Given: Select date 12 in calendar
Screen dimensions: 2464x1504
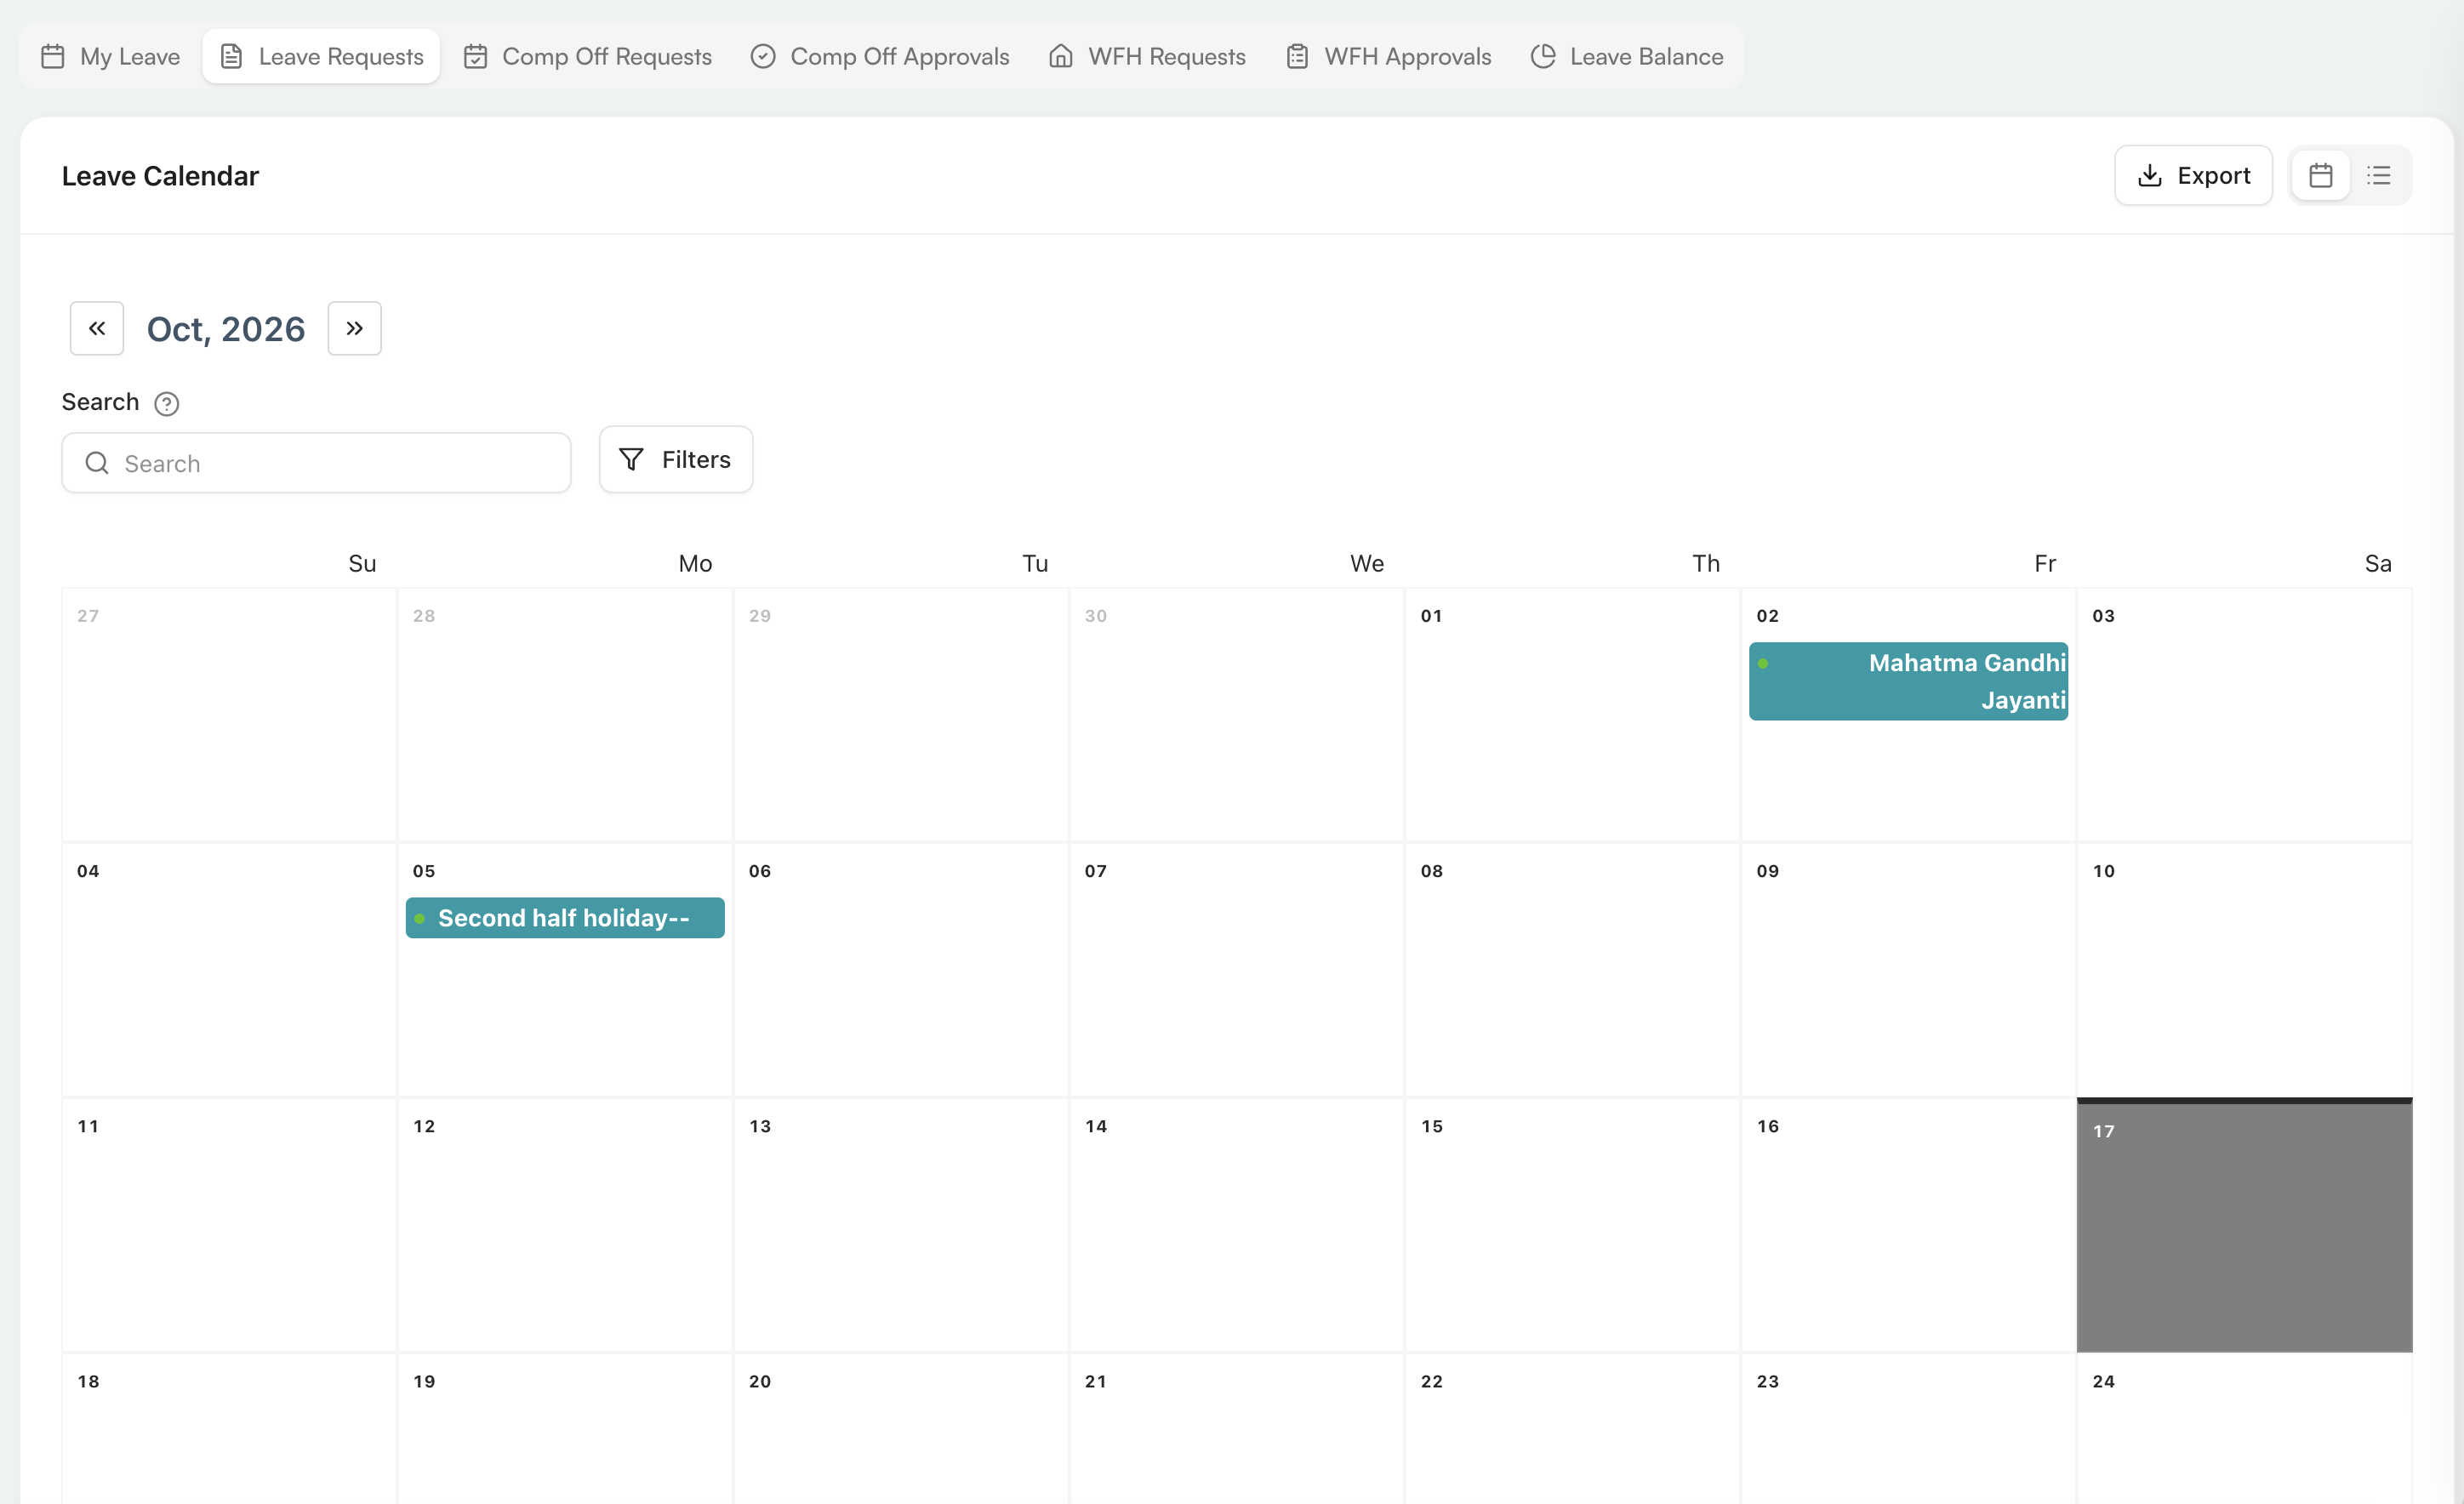Looking at the screenshot, I should (x=565, y=1225).
